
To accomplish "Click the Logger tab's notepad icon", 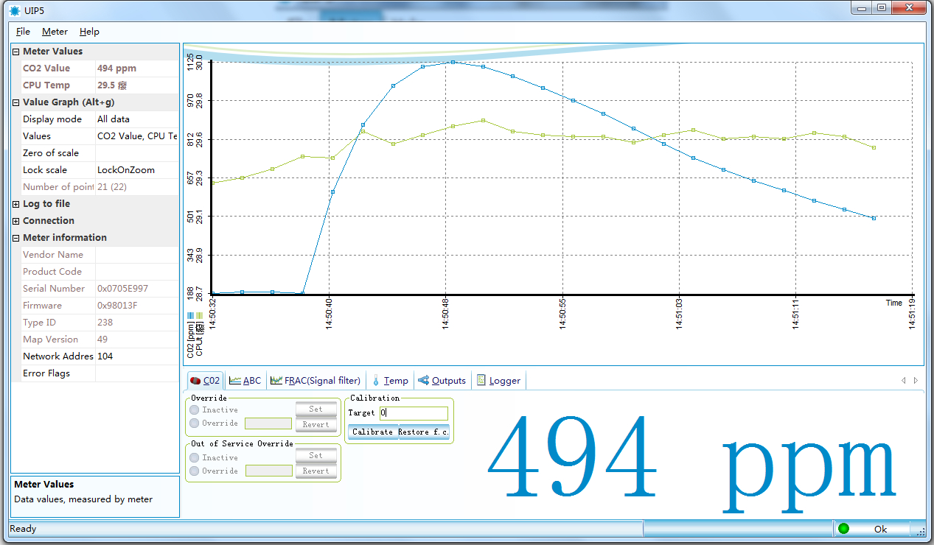I will pyautogui.click(x=481, y=381).
